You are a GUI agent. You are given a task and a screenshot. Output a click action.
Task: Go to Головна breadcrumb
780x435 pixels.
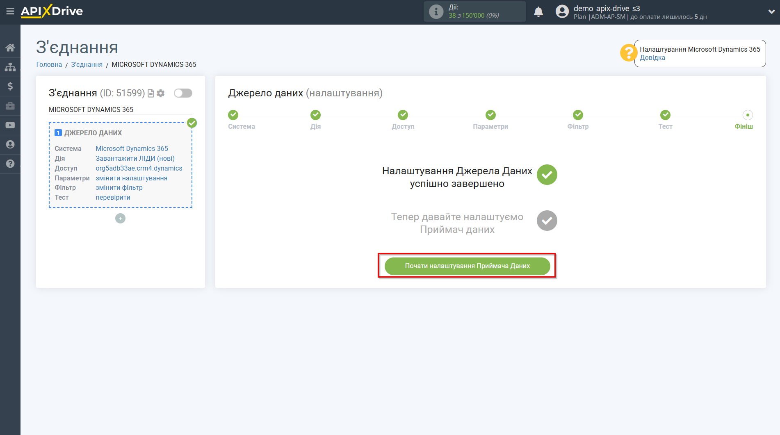click(49, 64)
